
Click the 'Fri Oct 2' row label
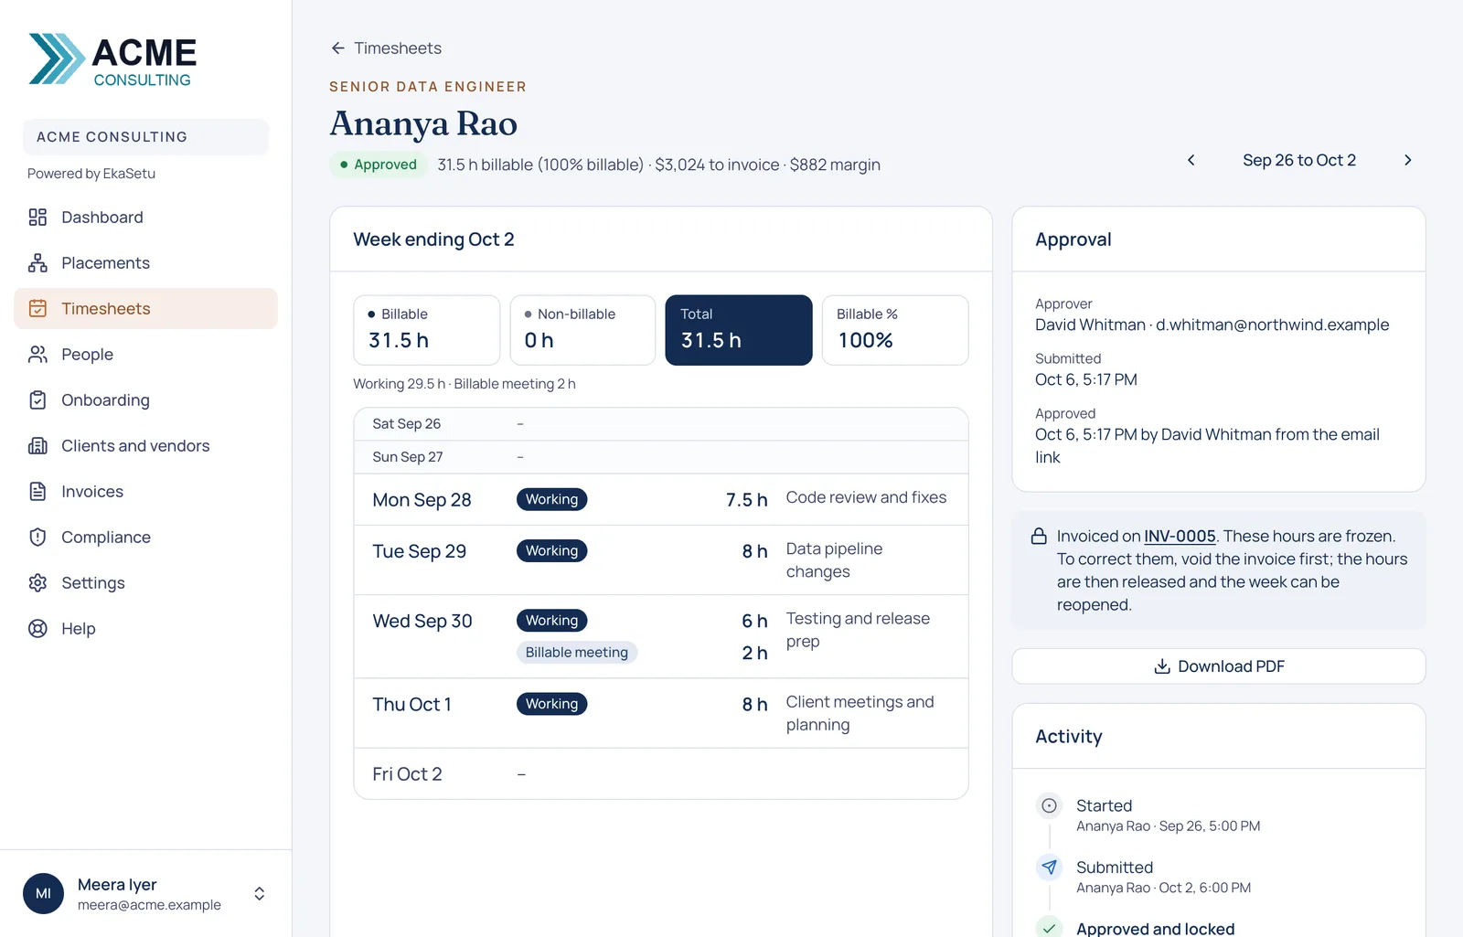point(407,774)
